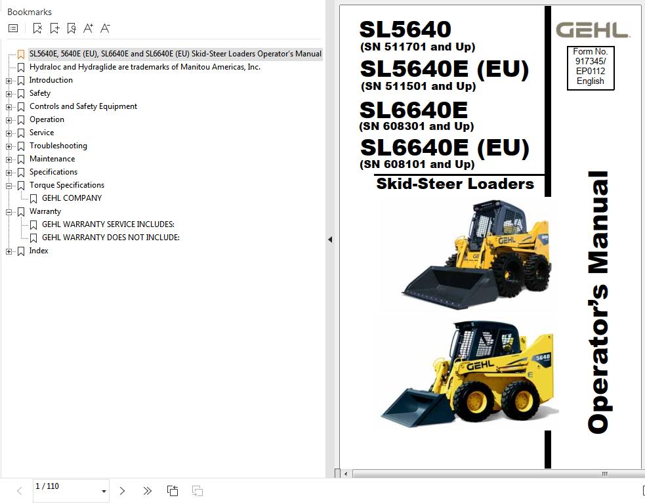Jump to the last page
Viewport: 645px width, 504px height.
[x=147, y=490]
